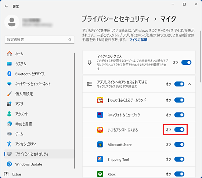This screenshot has height=178, width=202.
Task: Click the sidebar navigation scrollbar
Action: [75, 111]
